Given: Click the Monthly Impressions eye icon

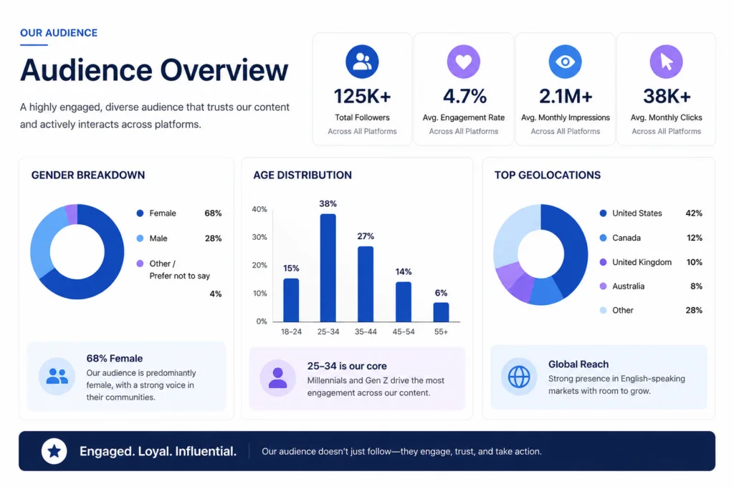Looking at the screenshot, I should 565,62.
